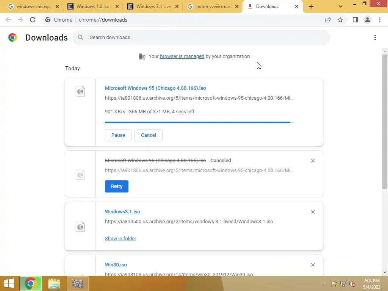388x291 pixels.
Task: Close the Windows 3.1 Live tab
Action: (x=177, y=6)
